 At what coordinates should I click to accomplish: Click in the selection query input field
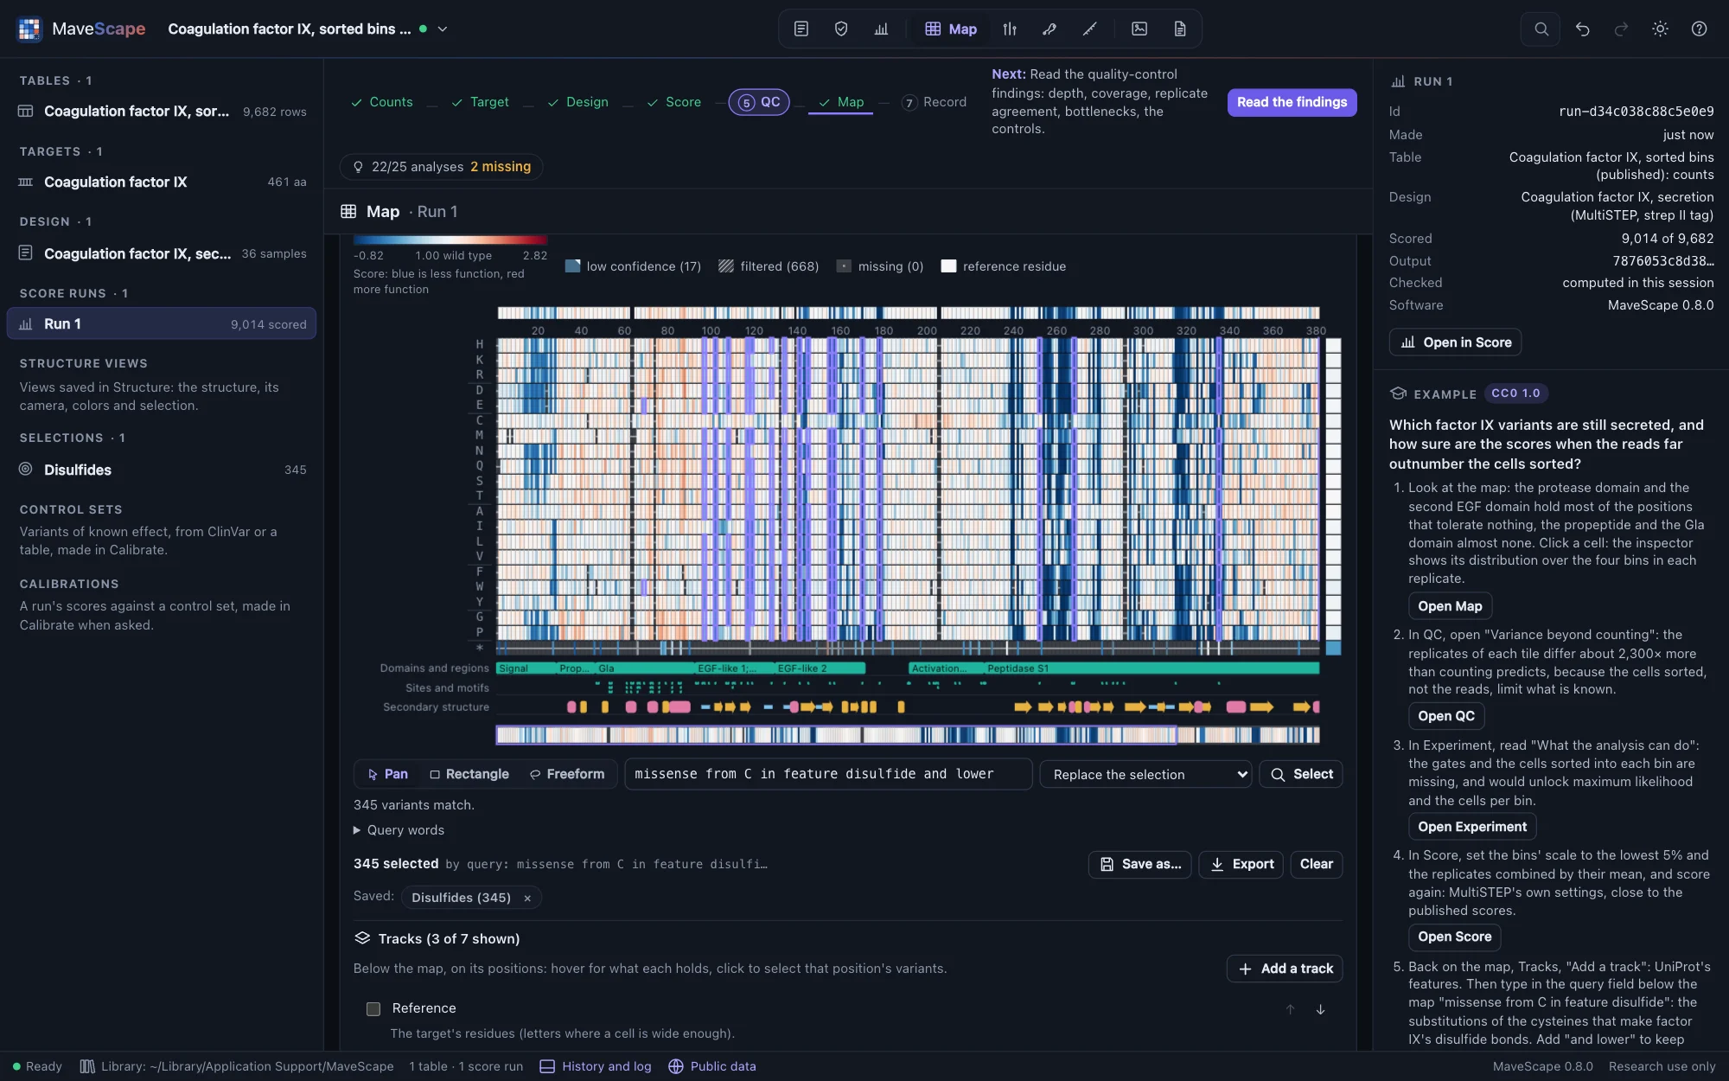tap(828, 774)
